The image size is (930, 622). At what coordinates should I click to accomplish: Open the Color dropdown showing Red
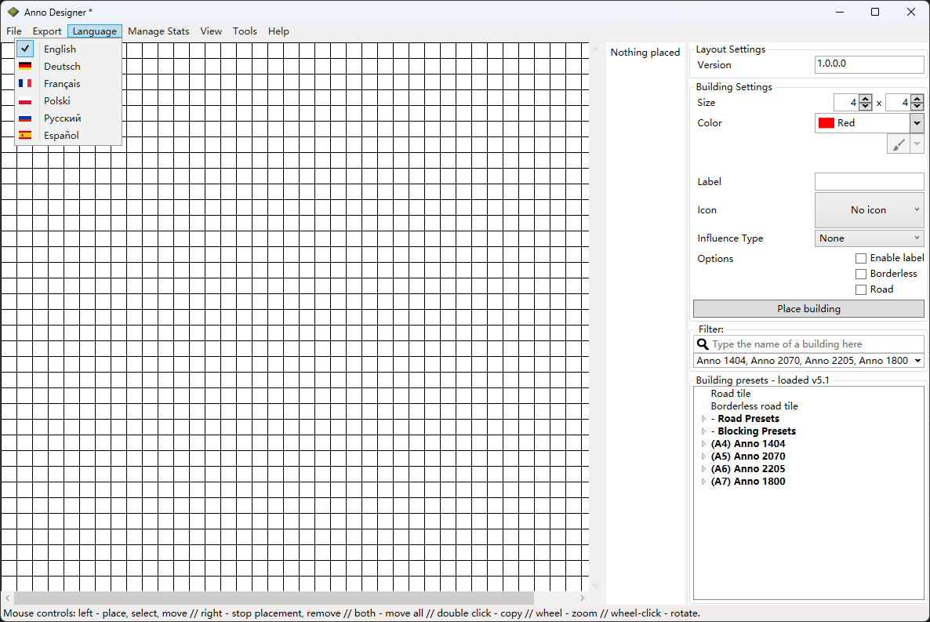(x=917, y=123)
